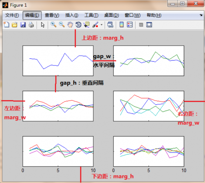
Task: Expand the 插入(I) menu
Action: click(72, 15)
